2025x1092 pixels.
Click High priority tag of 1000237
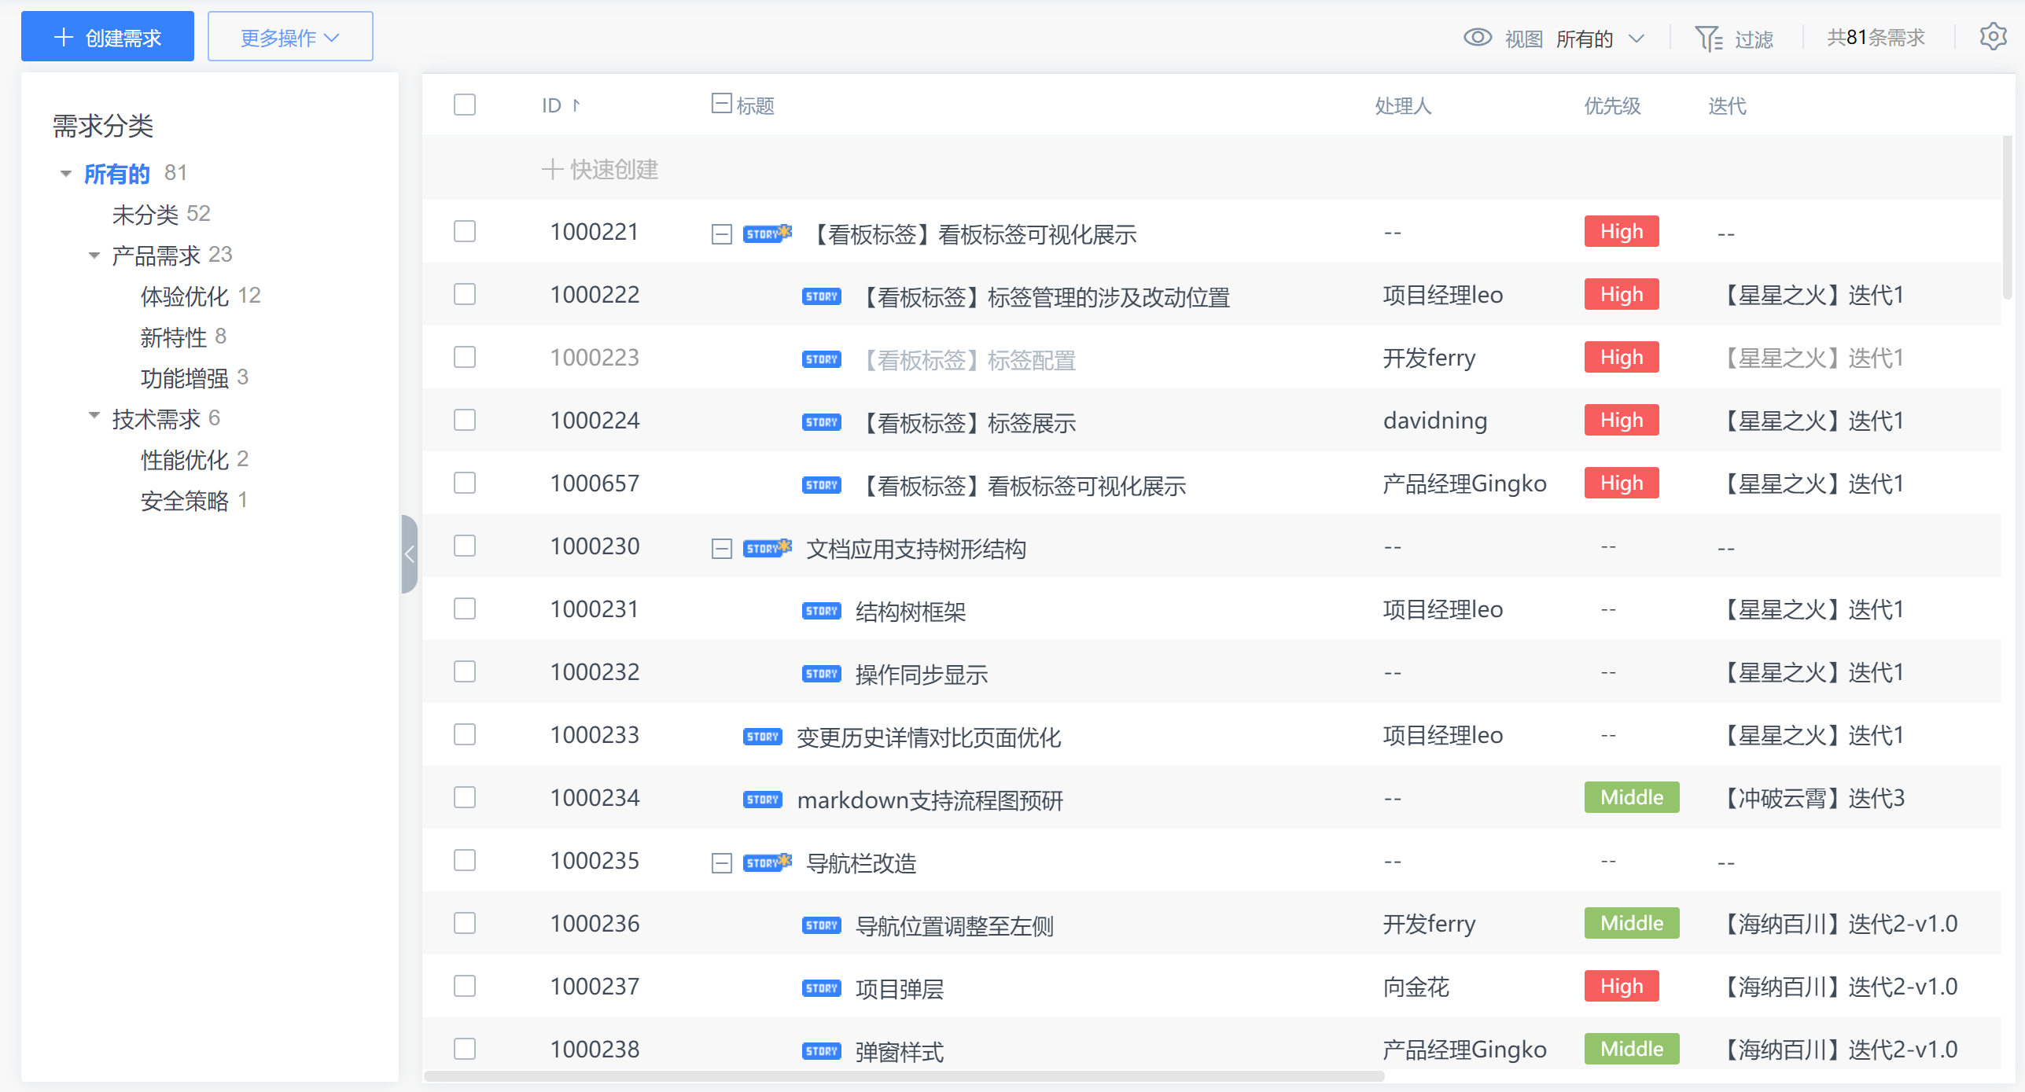click(x=1622, y=986)
